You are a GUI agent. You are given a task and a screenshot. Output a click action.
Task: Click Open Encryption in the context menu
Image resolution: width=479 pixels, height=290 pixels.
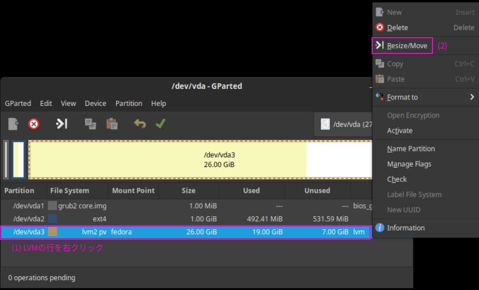425,115
